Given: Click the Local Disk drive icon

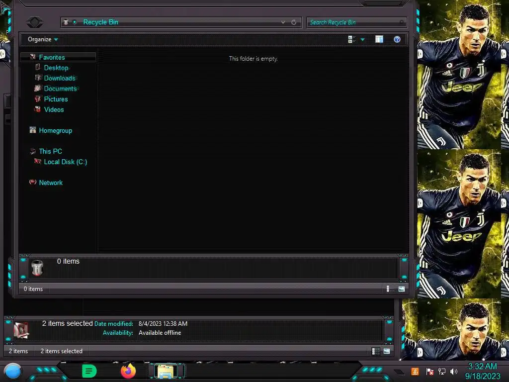Looking at the screenshot, I should 38,161.
